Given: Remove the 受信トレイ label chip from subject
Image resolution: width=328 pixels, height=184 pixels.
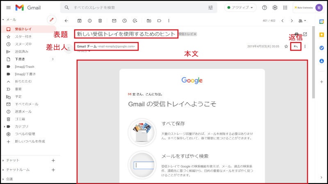Looking at the screenshot, I should (195, 34).
